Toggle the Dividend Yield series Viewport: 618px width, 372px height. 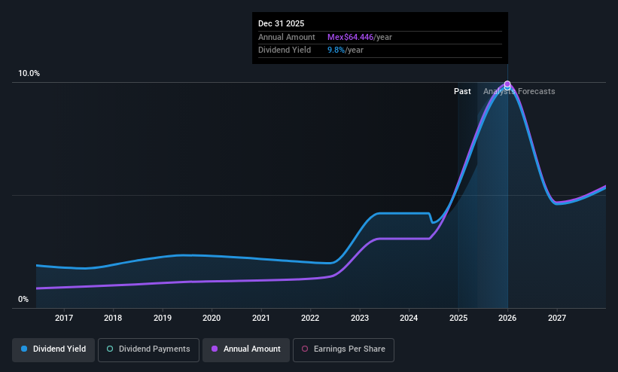53,349
